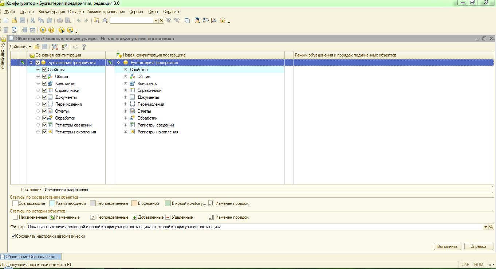This screenshot has height=269, width=496.
Task: Create a new document via the blank page icon
Action: (x=6, y=21)
